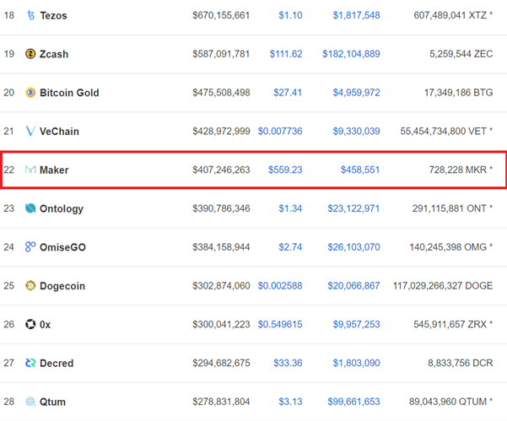Select Bitcoin Gold market cap $475,508,498
This screenshot has width=507, height=421.
click(221, 93)
